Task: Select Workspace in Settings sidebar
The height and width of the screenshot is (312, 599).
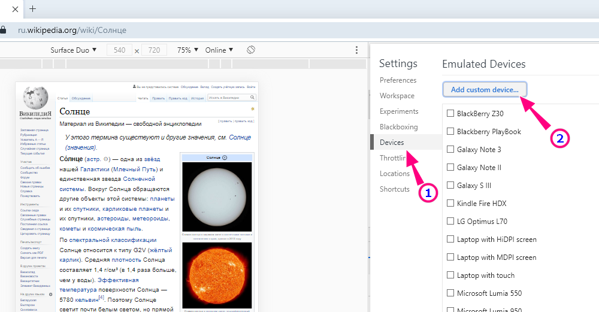Action: (397, 96)
